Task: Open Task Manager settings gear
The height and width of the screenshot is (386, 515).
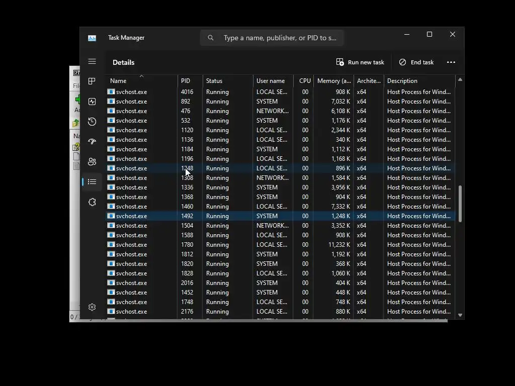Action: [x=92, y=307]
